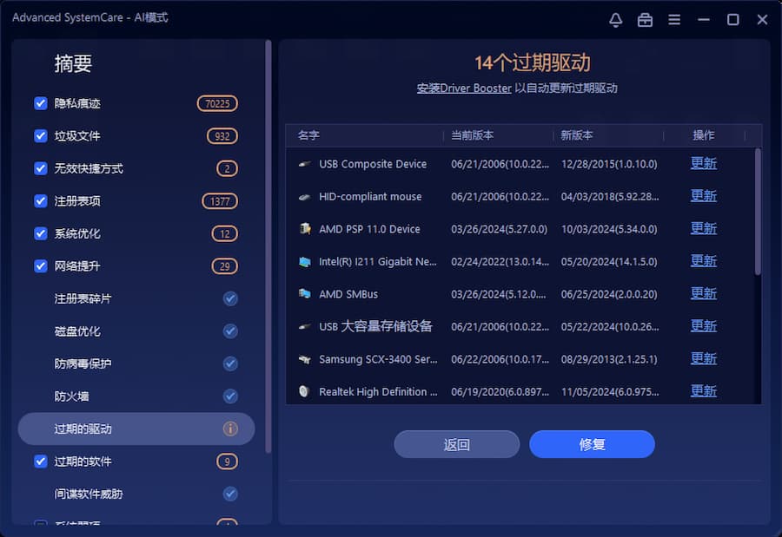Click the USB Composite Device driver icon
Viewport: 782px width, 537px height.
pos(304,164)
